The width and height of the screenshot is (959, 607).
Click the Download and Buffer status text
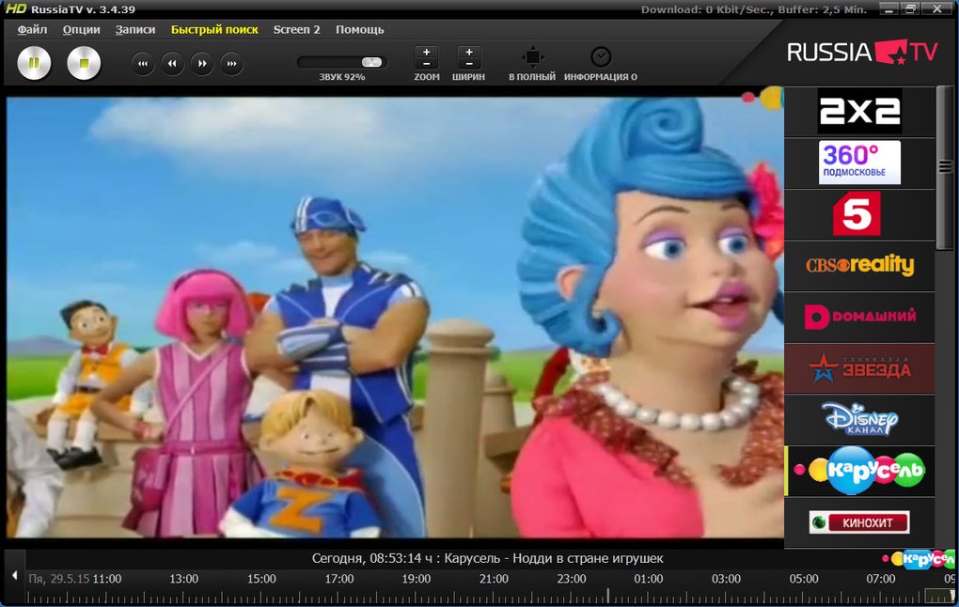pos(753,9)
